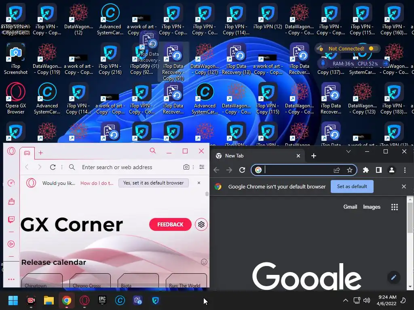Click Customize Chrome pencil button
414x310 pixels.
[394, 277]
